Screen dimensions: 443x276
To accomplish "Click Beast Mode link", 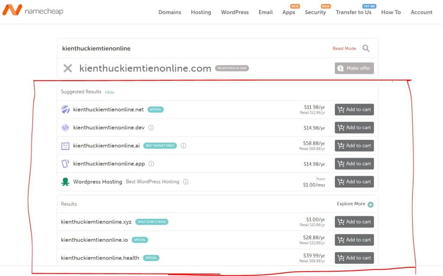I will tap(344, 49).
